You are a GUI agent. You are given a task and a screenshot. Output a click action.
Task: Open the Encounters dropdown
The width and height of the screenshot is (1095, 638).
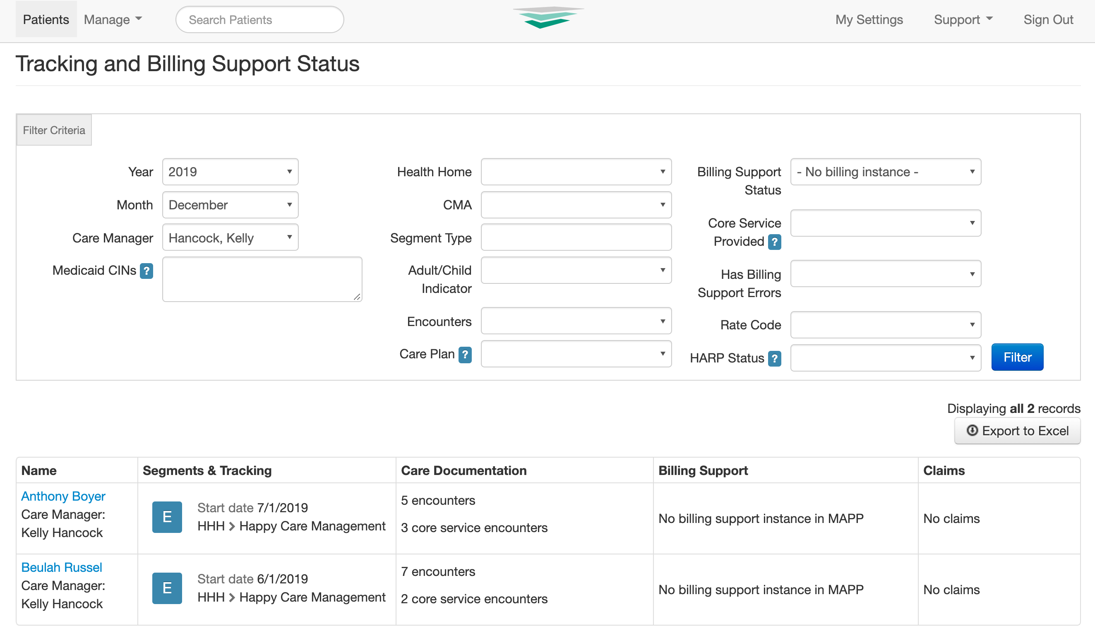[576, 321]
